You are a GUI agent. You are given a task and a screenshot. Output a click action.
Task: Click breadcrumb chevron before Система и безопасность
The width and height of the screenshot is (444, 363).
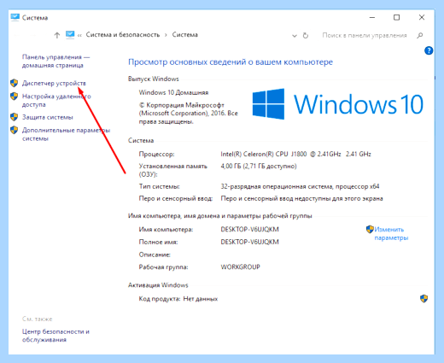pos(79,35)
